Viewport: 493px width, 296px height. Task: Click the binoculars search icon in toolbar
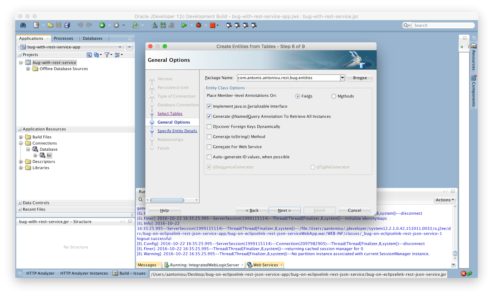click(23, 25)
